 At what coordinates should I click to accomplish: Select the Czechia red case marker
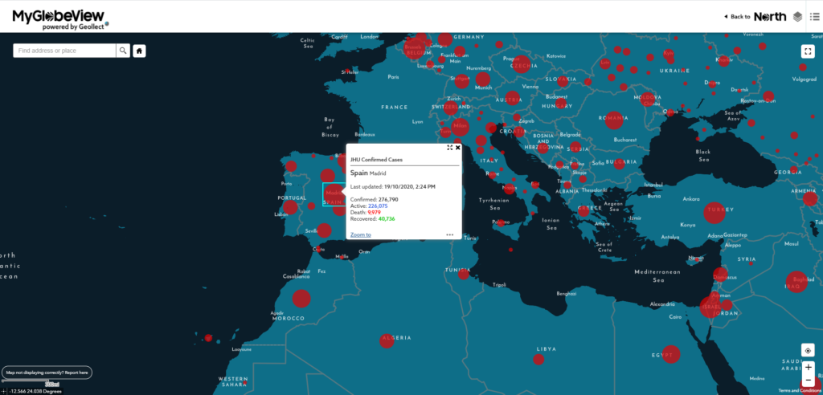point(522,64)
